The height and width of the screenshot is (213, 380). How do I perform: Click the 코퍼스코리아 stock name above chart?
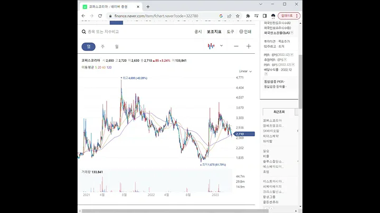tap(91, 61)
